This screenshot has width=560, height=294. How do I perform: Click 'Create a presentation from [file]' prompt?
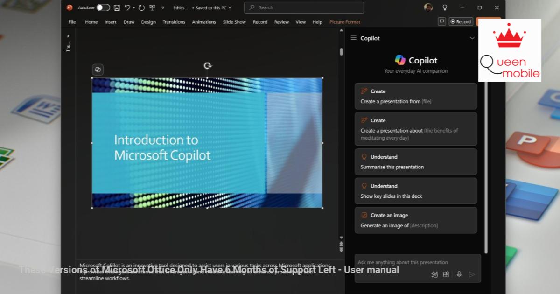click(x=416, y=96)
